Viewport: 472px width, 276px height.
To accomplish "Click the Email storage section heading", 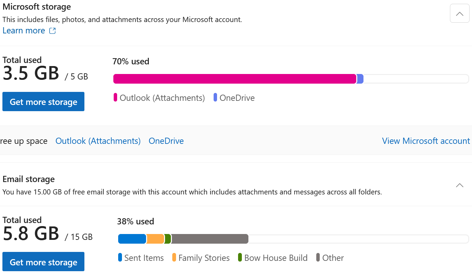I will (x=29, y=179).
